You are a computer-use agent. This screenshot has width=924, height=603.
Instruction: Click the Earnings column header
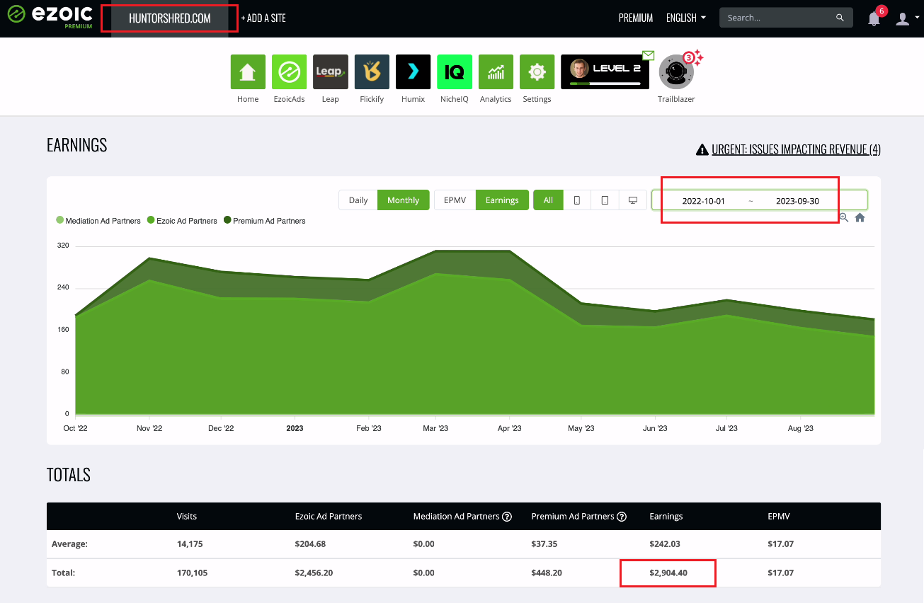click(666, 517)
